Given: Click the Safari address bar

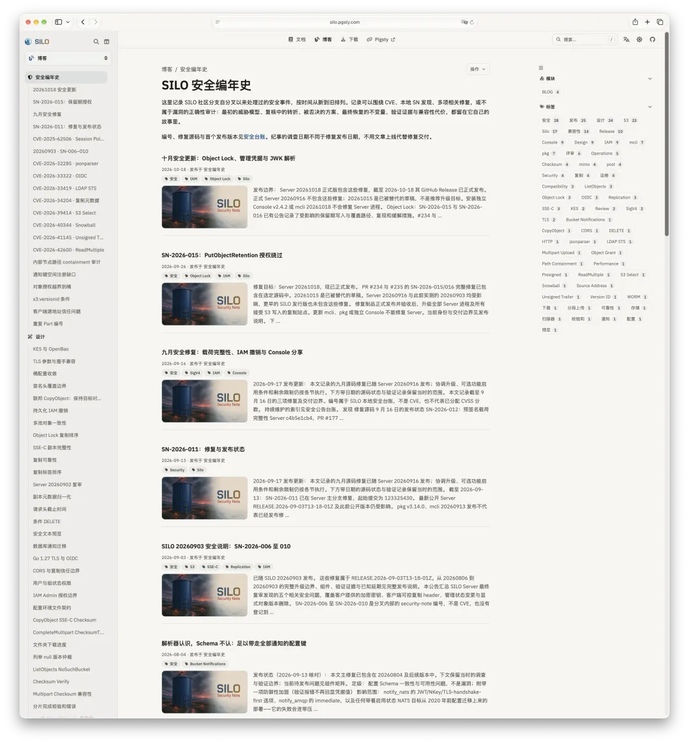Looking at the screenshot, I should (344, 22).
